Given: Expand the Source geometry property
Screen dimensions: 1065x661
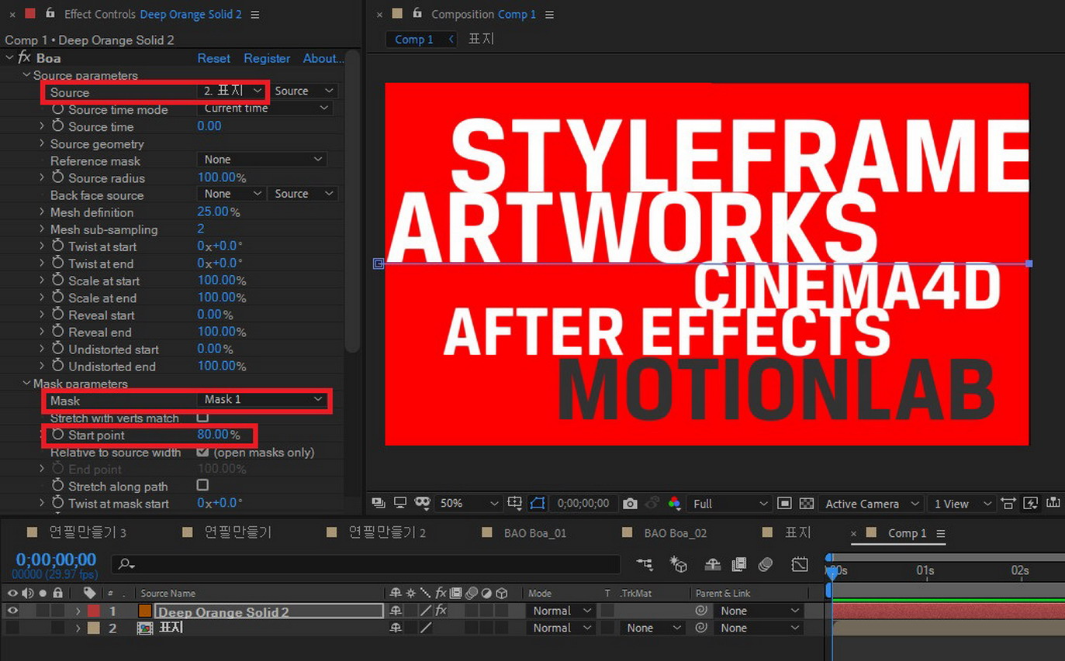Looking at the screenshot, I should tap(42, 143).
